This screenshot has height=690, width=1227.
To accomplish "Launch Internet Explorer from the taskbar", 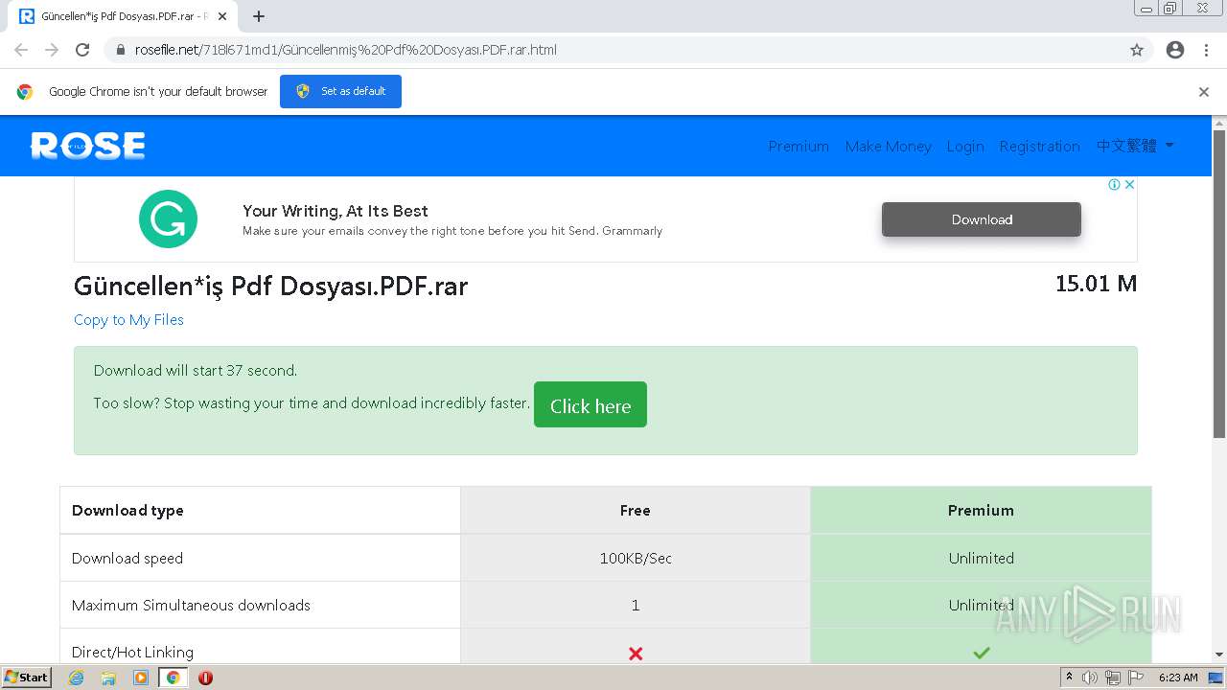I will click(x=77, y=678).
